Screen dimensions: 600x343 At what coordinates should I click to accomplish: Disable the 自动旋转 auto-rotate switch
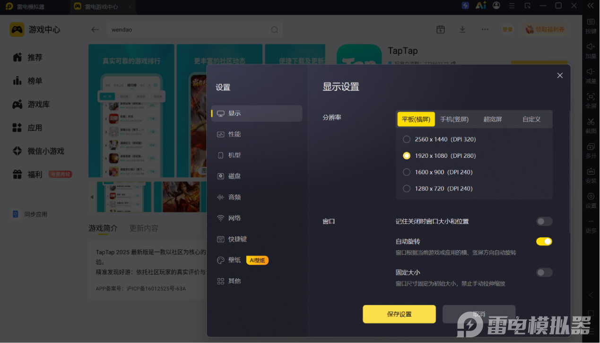point(544,241)
